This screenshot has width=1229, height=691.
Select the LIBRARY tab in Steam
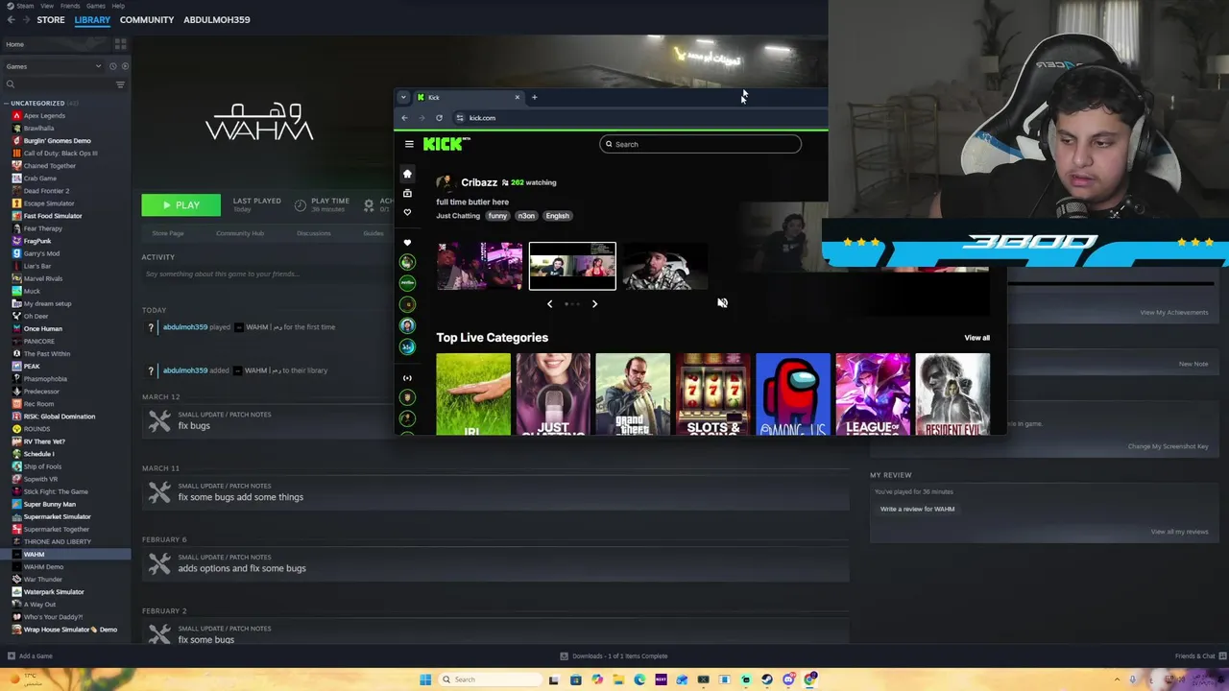pos(92,19)
